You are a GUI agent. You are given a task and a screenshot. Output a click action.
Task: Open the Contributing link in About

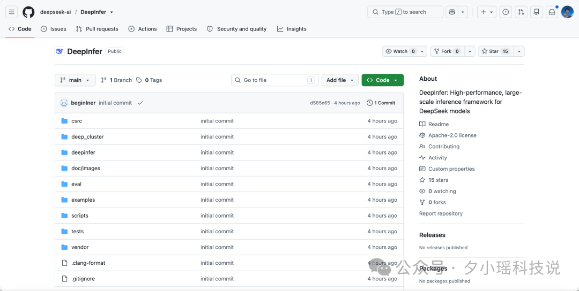(x=444, y=147)
